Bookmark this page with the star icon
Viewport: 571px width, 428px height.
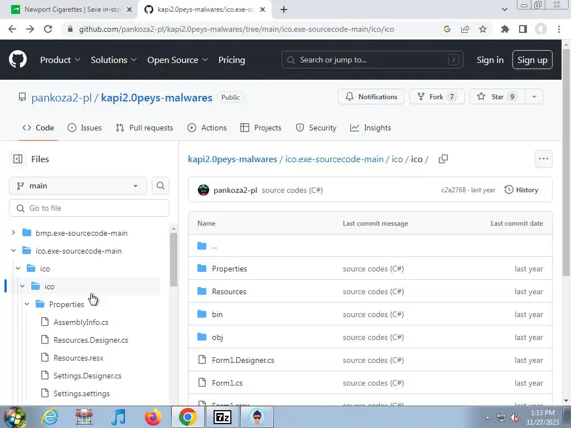(483, 29)
